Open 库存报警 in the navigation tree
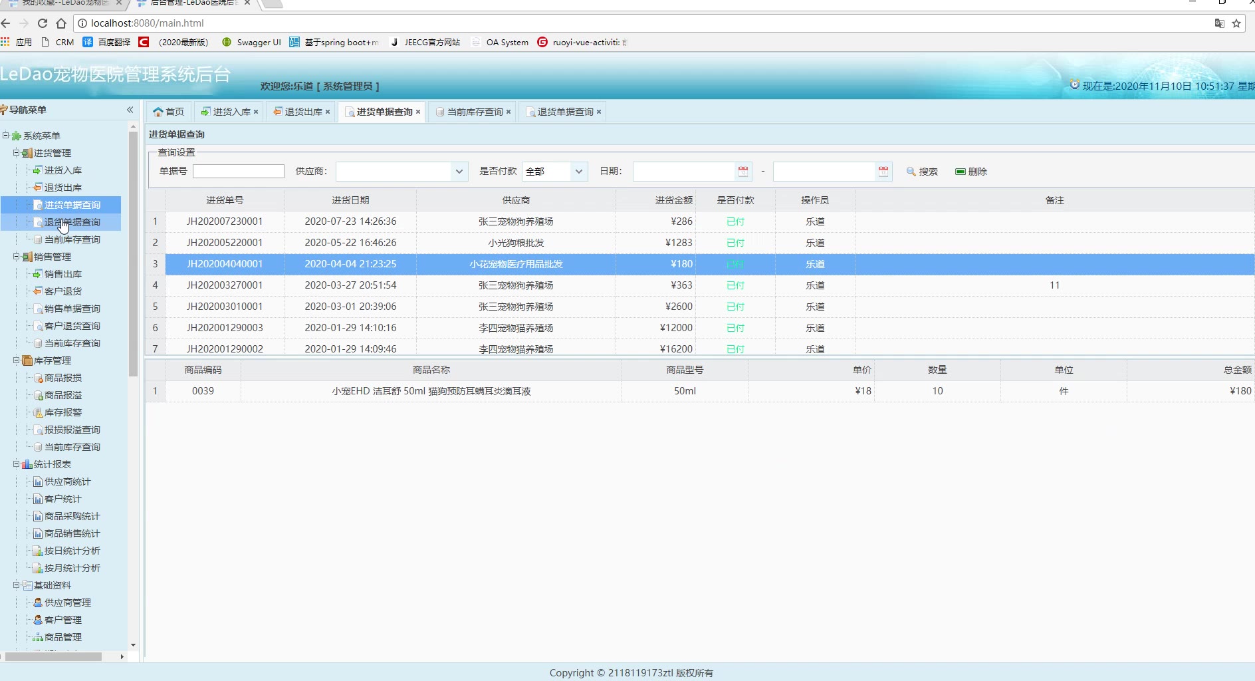 pos(63,412)
